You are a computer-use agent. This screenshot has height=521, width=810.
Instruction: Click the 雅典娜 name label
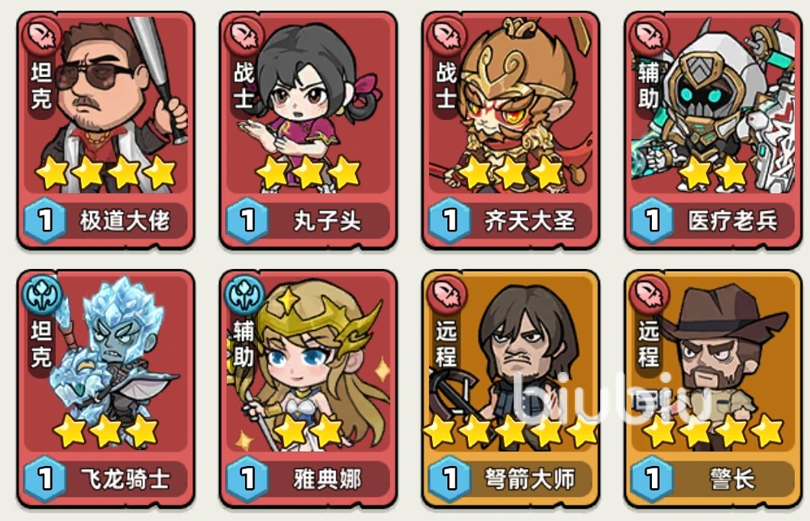click(327, 479)
